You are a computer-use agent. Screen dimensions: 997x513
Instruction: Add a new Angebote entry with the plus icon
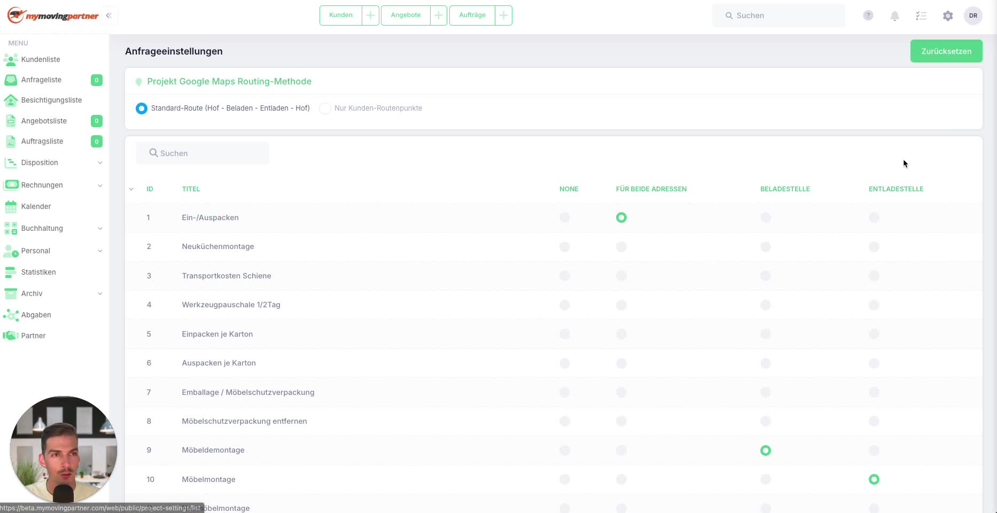click(x=438, y=15)
